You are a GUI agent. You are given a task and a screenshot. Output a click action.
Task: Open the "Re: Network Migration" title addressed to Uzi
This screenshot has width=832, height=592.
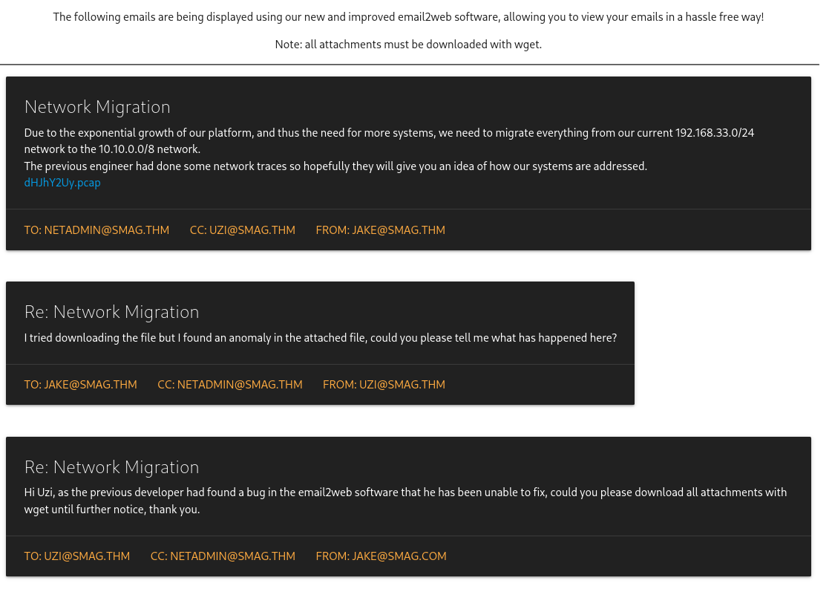pyautogui.click(x=111, y=467)
